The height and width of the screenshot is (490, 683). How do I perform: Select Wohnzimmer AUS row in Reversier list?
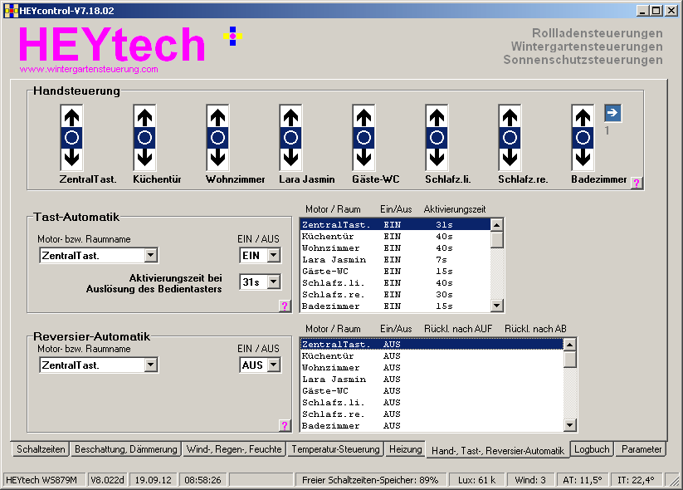click(x=432, y=368)
